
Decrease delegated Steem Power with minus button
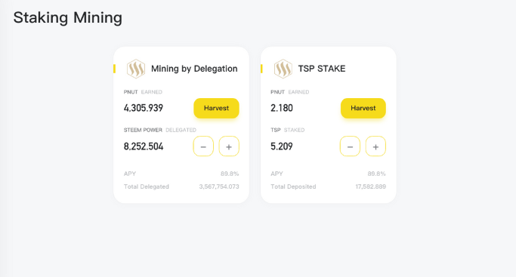203,146
